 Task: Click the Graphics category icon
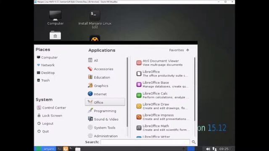coord(90,85)
